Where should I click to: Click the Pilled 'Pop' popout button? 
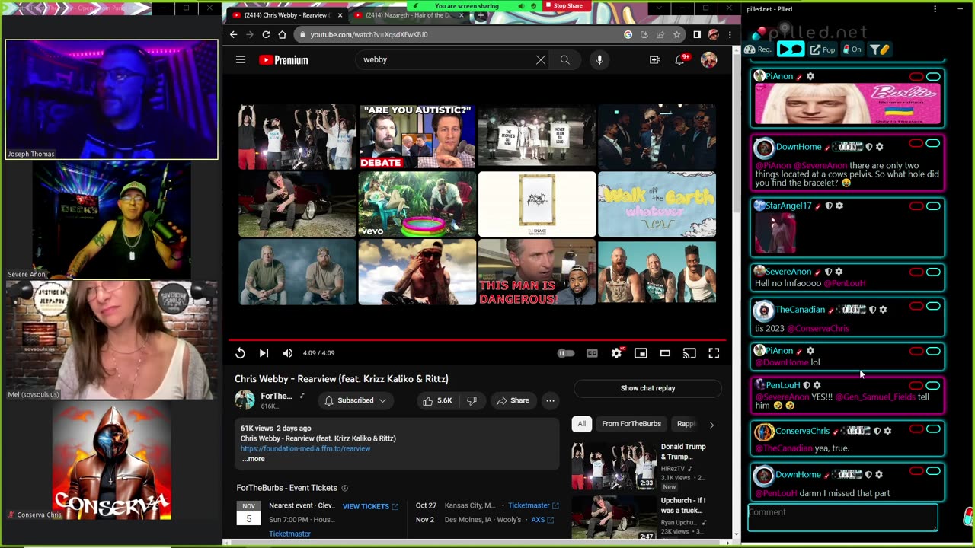click(823, 49)
